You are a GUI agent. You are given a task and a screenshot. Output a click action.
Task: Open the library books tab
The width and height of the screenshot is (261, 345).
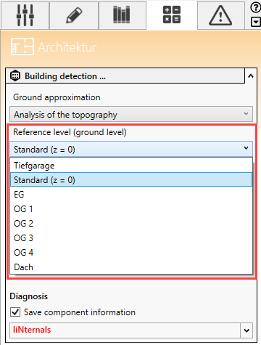click(x=123, y=15)
